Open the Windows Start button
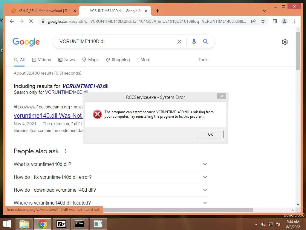 (x=7, y=224)
